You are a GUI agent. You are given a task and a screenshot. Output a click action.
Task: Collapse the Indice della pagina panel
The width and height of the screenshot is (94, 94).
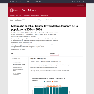point(26,58)
